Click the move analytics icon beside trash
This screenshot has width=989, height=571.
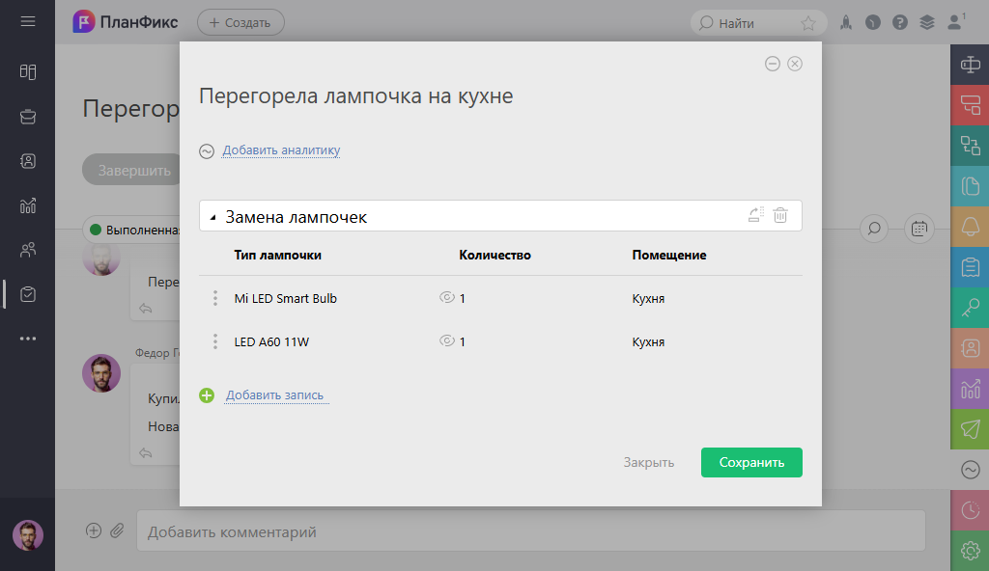tap(756, 216)
